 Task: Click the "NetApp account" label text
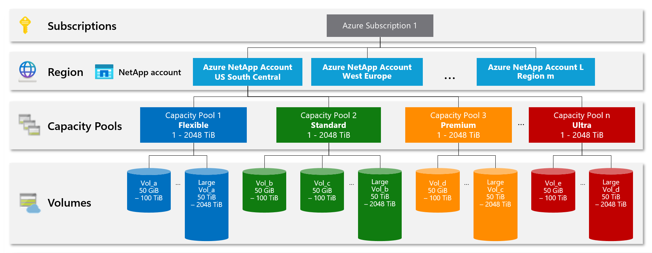point(150,72)
